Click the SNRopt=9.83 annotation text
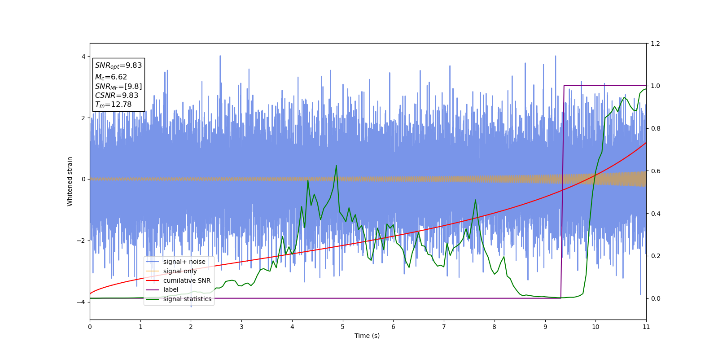This screenshot has height=359, width=718. pos(118,66)
